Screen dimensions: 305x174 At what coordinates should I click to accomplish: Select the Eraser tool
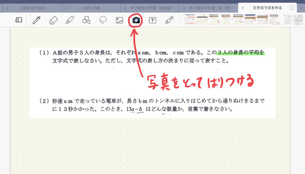point(53,20)
